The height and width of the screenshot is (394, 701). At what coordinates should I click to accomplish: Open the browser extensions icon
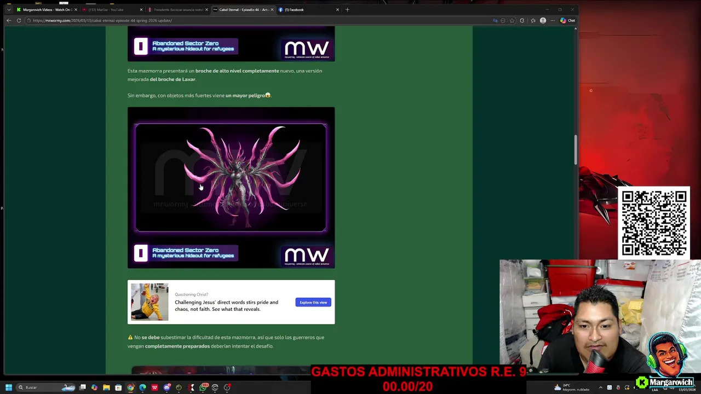tap(522, 20)
